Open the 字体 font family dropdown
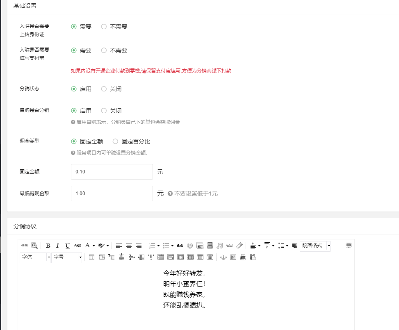 pos(35,257)
